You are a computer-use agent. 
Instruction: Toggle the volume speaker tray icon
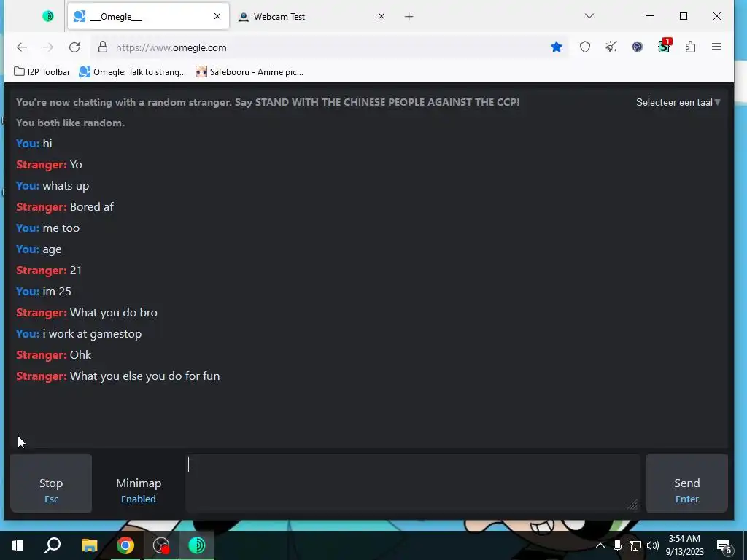coord(653,545)
